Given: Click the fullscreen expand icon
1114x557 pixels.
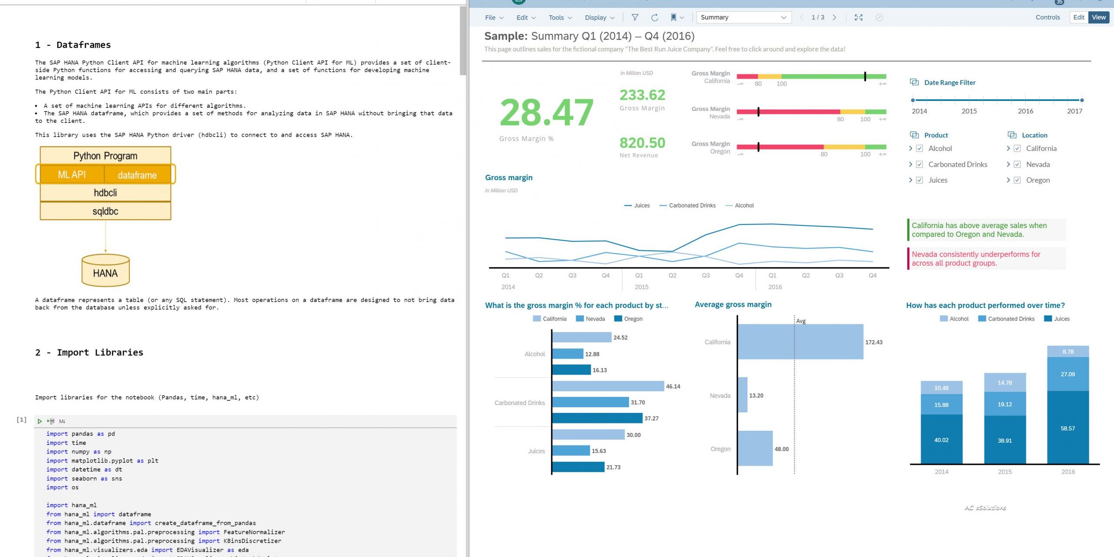Looking at the screenshot, I should click(x=858, y=17).
